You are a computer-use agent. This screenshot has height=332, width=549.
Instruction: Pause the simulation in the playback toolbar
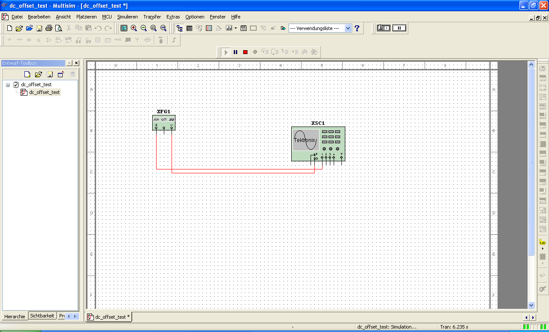pyautogui.click(x=235, y=52)
